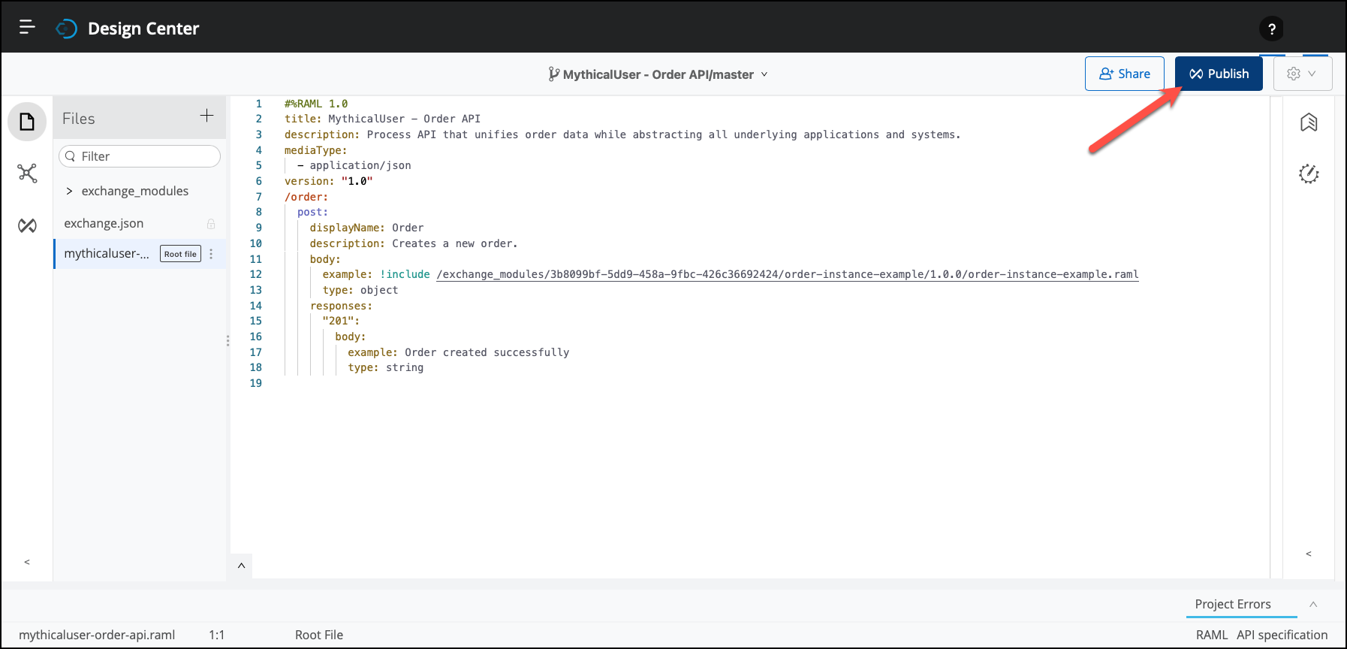Open the branch selector MythicalUser - Order API/master

pyautogui.click(x=658, y=74)
